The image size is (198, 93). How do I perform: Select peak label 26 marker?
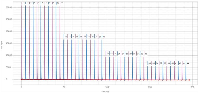[x=119, y=54]
